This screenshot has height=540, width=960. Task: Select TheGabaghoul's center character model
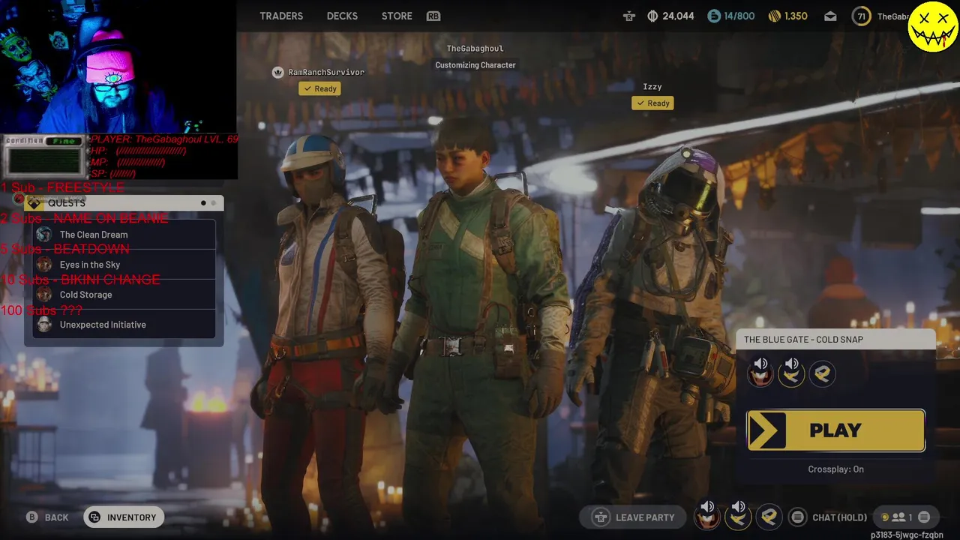[480, 322]
